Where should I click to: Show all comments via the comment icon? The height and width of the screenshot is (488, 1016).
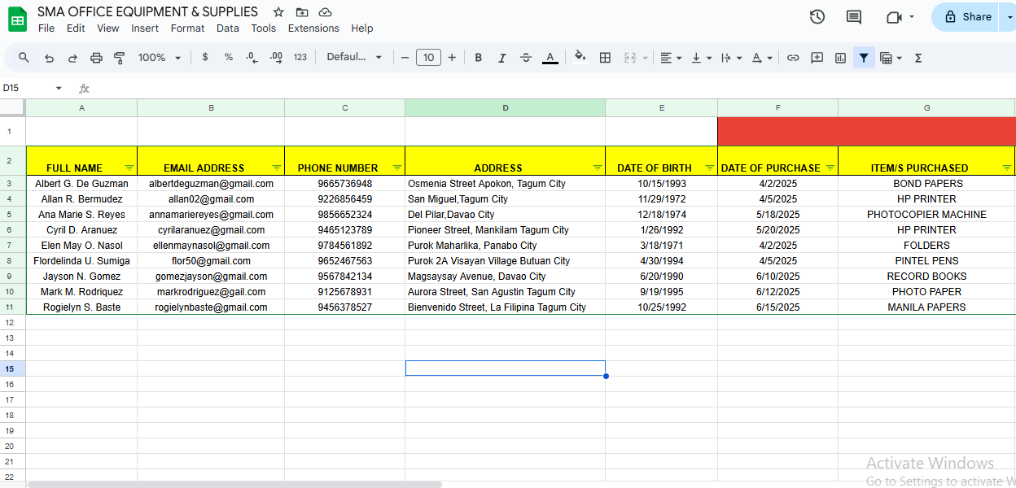(854, 17)
